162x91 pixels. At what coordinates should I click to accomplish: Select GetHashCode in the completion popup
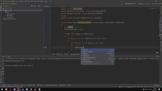97,62
